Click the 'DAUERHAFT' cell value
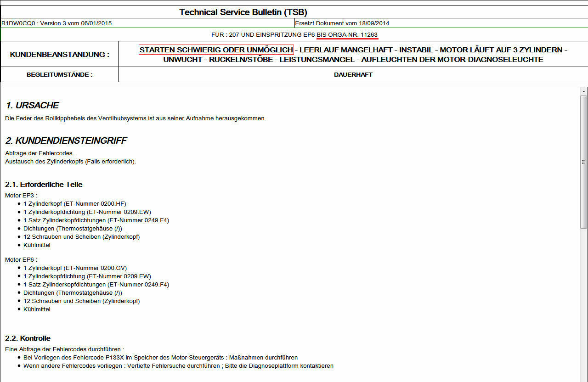The height and width of the screenshot is (382, 588). pyautogui.click(x=353, y=74)
